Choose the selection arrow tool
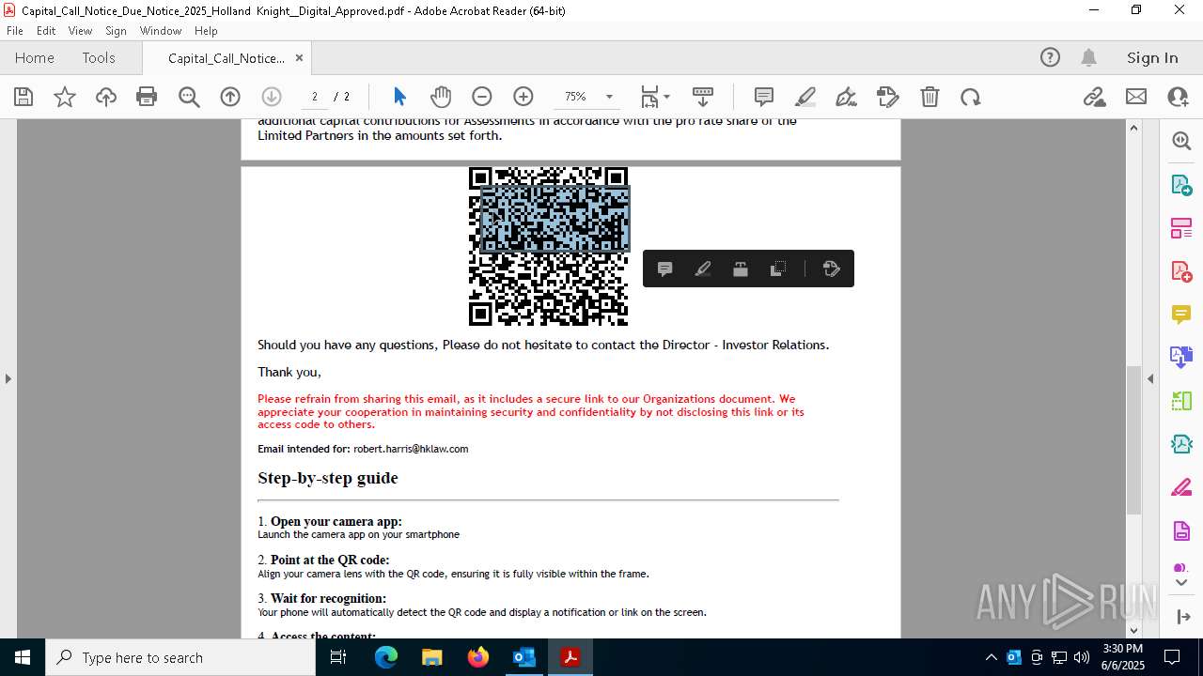Image resolution: width=1203 pixels, height=676 pixels. 399,97
